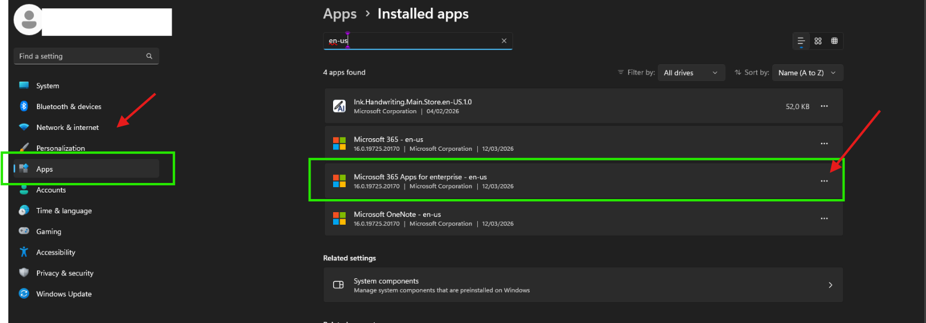
Task: Select the Apps item in the sidebar
Action: point(86,169)
